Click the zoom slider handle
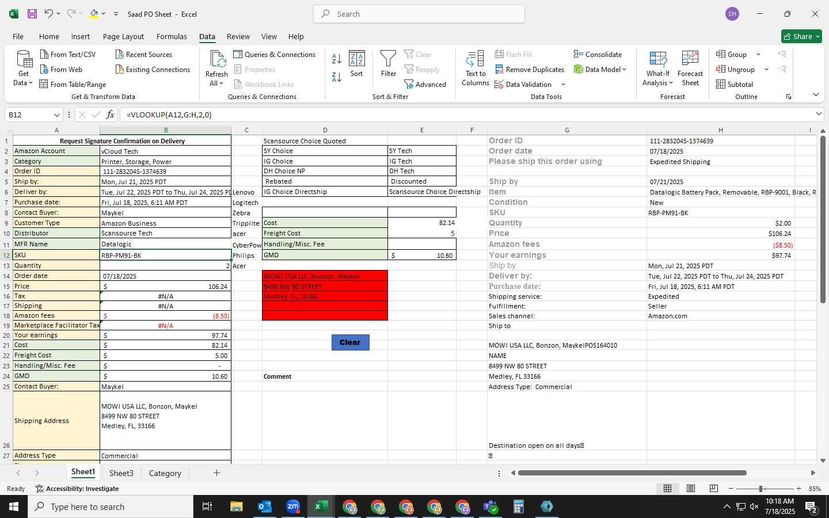 [x=761, y=489]
